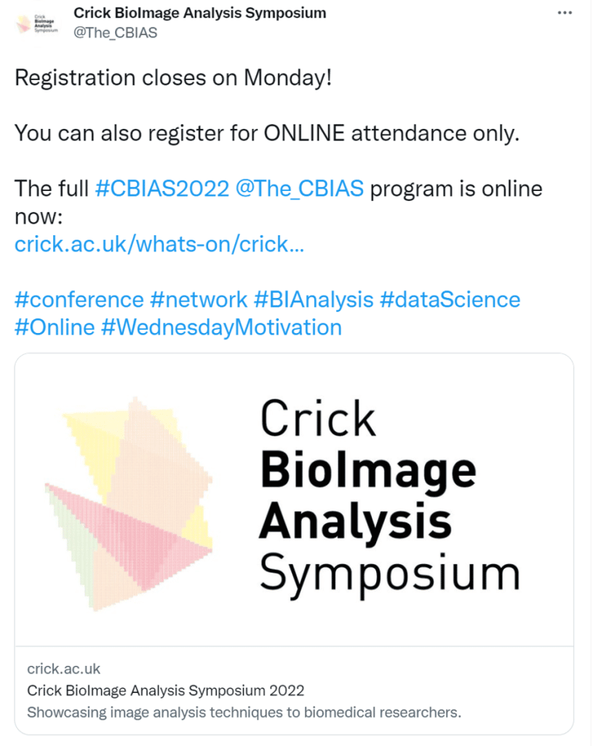This screenshot has width=593, height=746.
Task: Open the Crick BioImage Analysis Symposium account name
Action: (x=199, y=13)
